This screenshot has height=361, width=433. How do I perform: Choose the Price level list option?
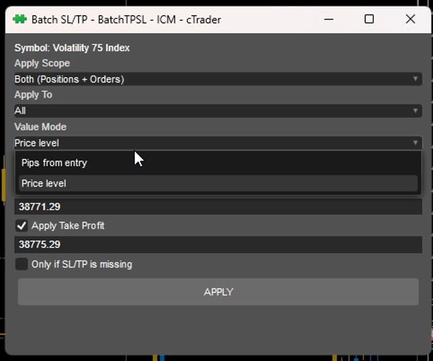coord(44,183)
